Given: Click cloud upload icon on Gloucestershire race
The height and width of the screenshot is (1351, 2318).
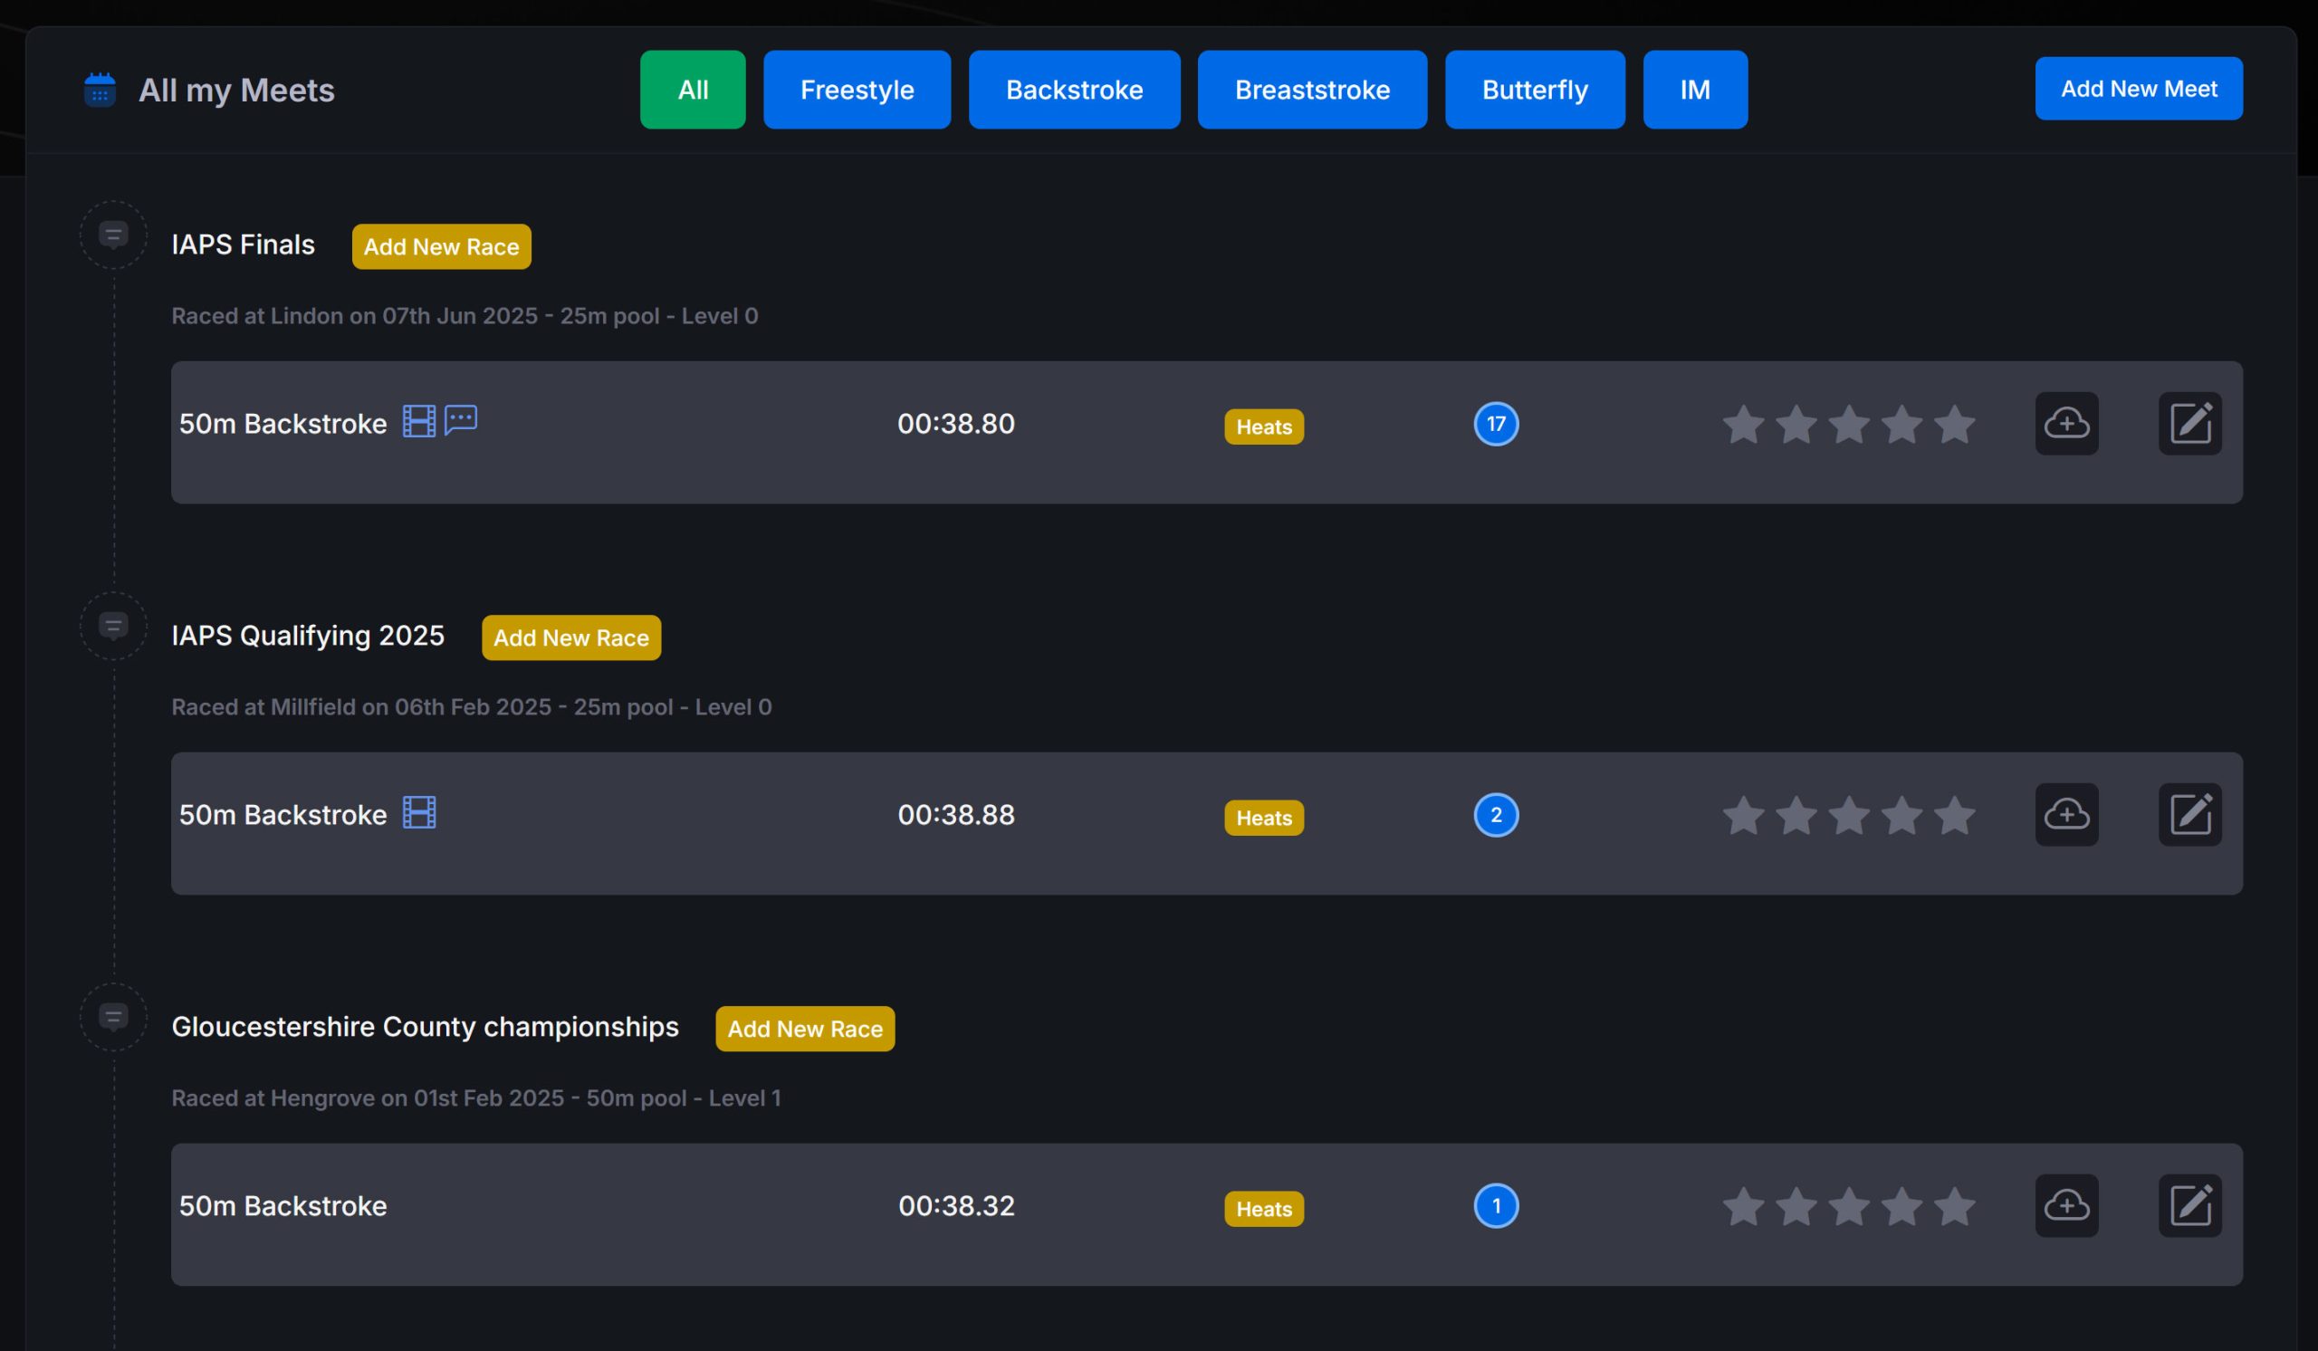Looking at the screenshot, I should click(2066, 1205).
